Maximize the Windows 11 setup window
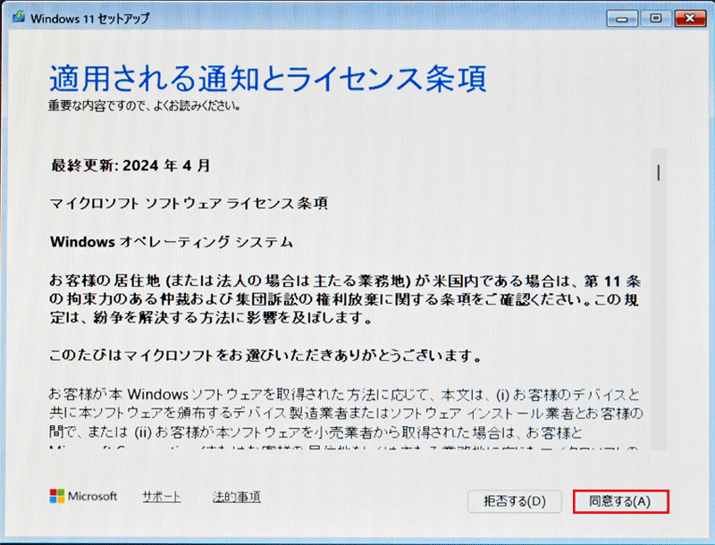Viewport: 715px width, 545px height. pyautogui.click(x=656, y=19)
